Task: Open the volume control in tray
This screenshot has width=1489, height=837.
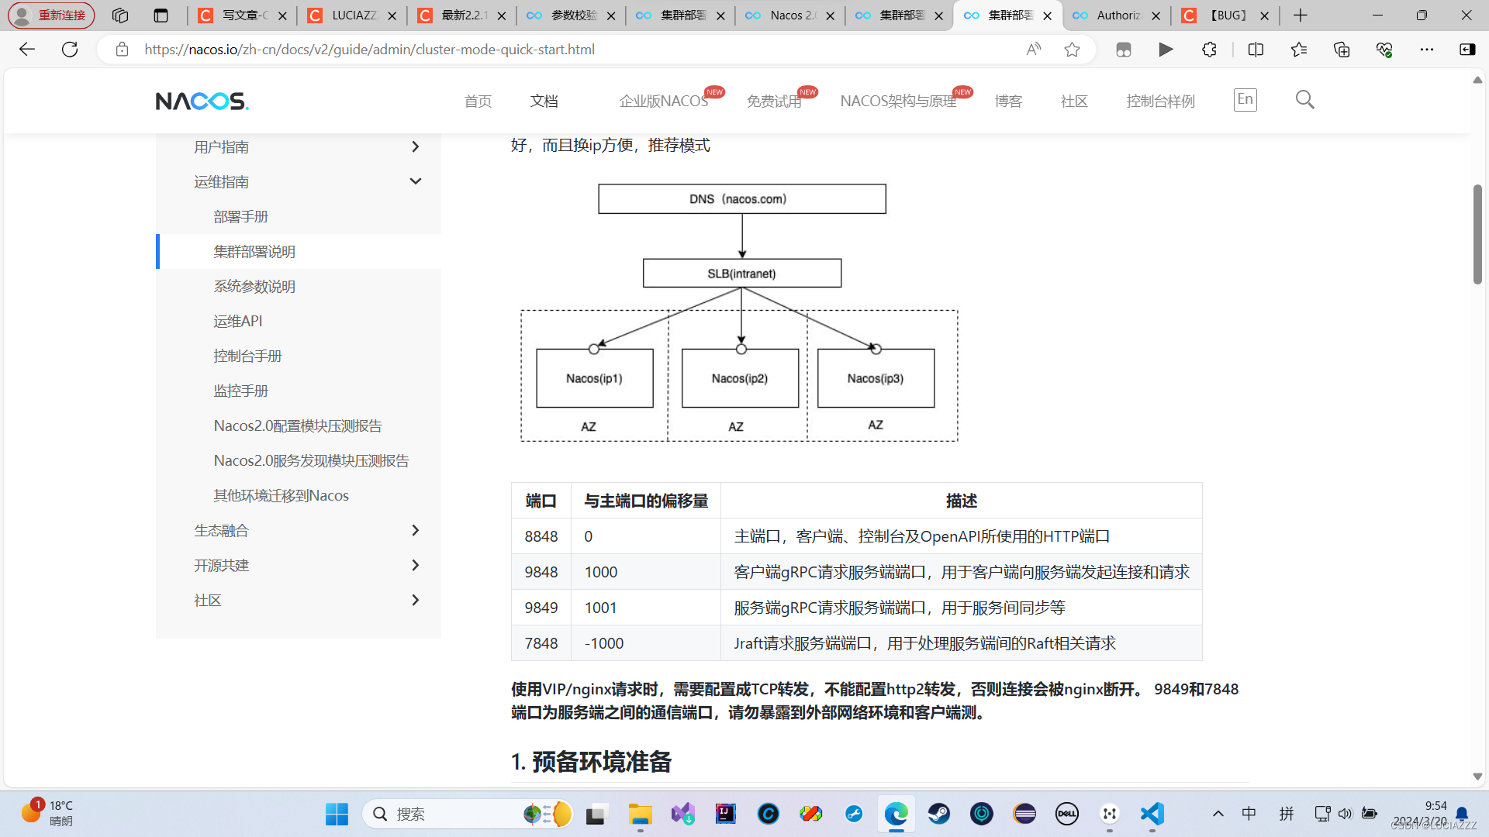Action: (x=1345, y=814)
